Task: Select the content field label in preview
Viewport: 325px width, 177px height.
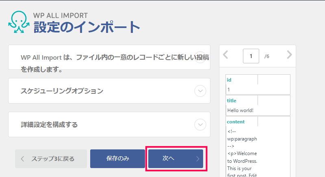Action: pyautogui.click(x=236, y=122)
